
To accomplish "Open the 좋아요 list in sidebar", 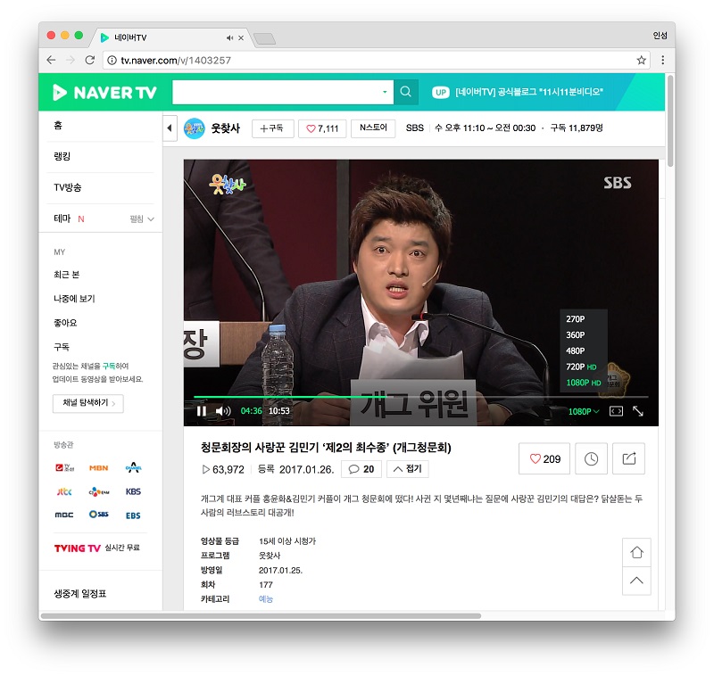I will click(x=65, y=323).
